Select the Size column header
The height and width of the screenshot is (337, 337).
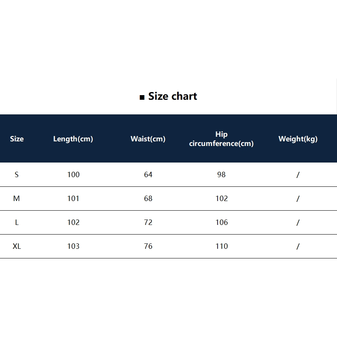17,139
